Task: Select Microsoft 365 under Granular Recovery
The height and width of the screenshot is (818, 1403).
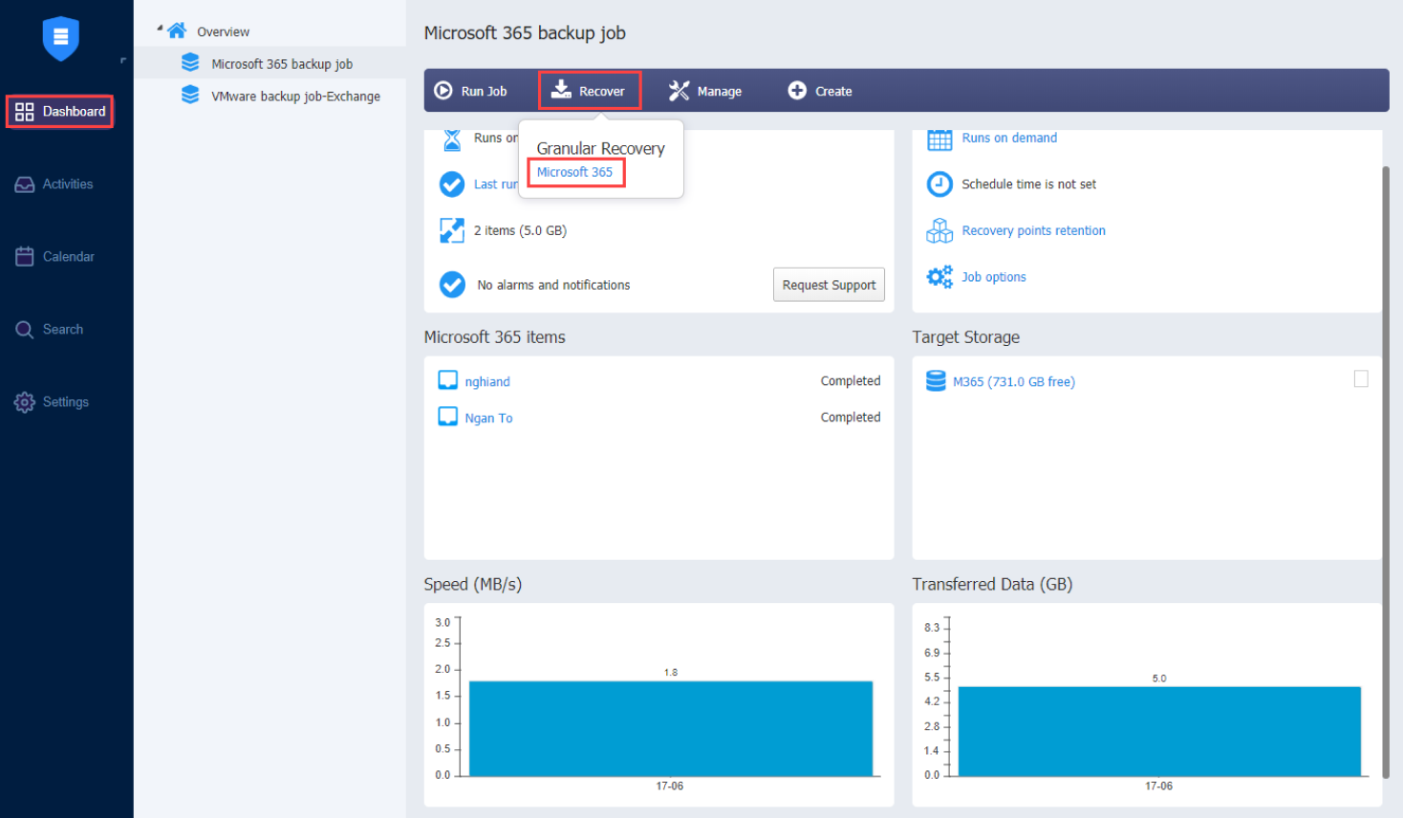Action: pyautogui.click(x=574, y=173)
